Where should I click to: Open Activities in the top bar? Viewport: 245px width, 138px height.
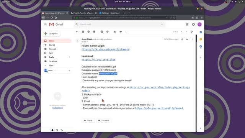(6, 2)
